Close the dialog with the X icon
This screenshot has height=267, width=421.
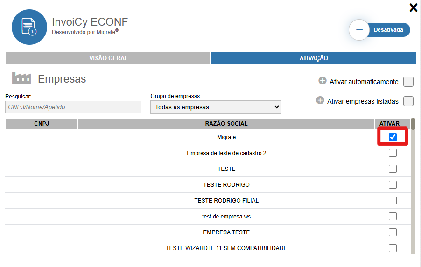pos(413,7)
